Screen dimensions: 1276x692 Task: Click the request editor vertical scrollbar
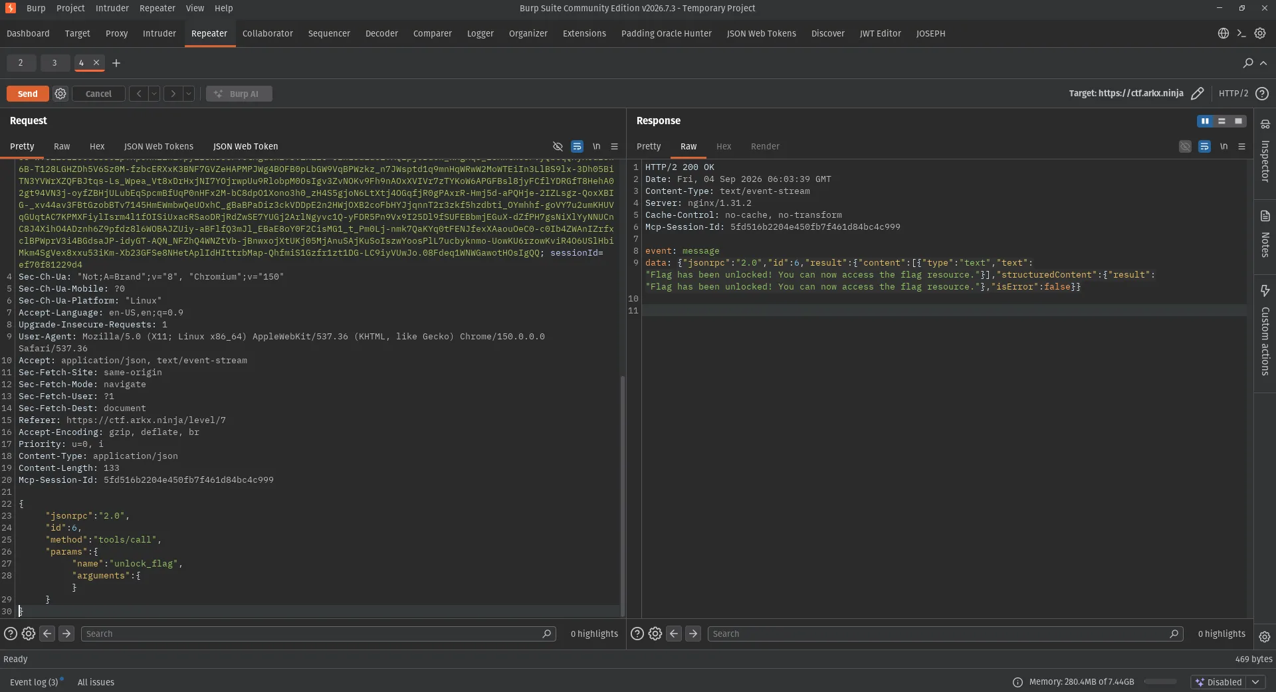(623, 495)
